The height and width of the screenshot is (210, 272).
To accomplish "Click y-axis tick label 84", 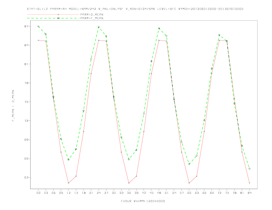I will 26,45.
